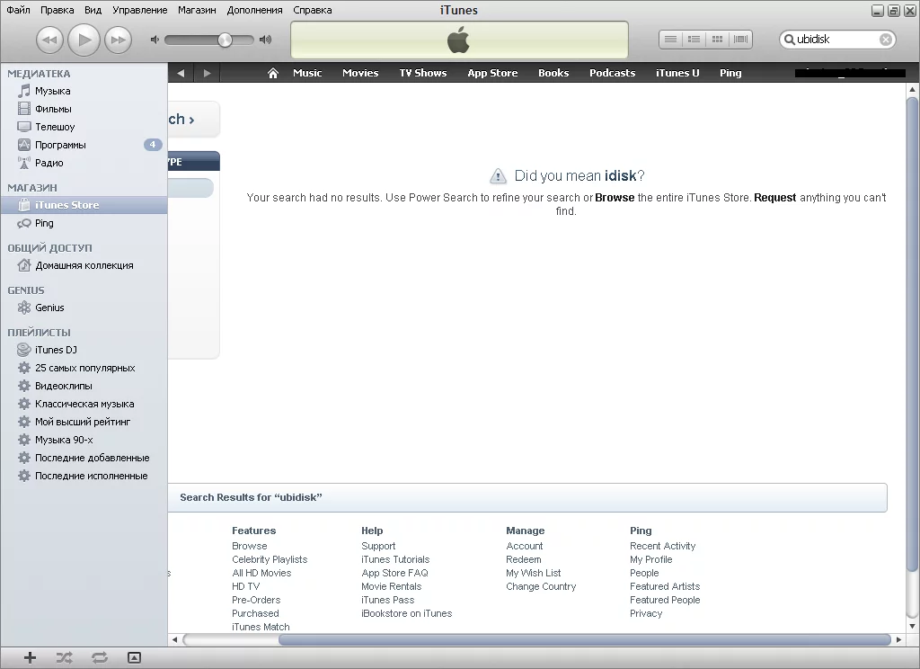Click the volume slider knob

[225, 40]
